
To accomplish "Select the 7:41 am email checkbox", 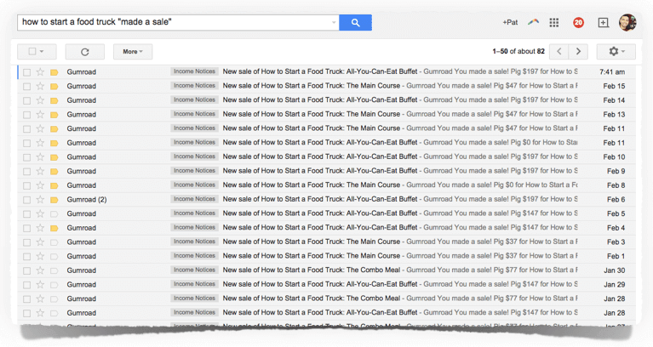I will click(x=26, y=72).
